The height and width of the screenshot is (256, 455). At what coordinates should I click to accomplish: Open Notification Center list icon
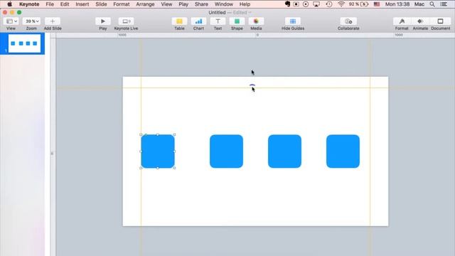[x=444, y=4]
